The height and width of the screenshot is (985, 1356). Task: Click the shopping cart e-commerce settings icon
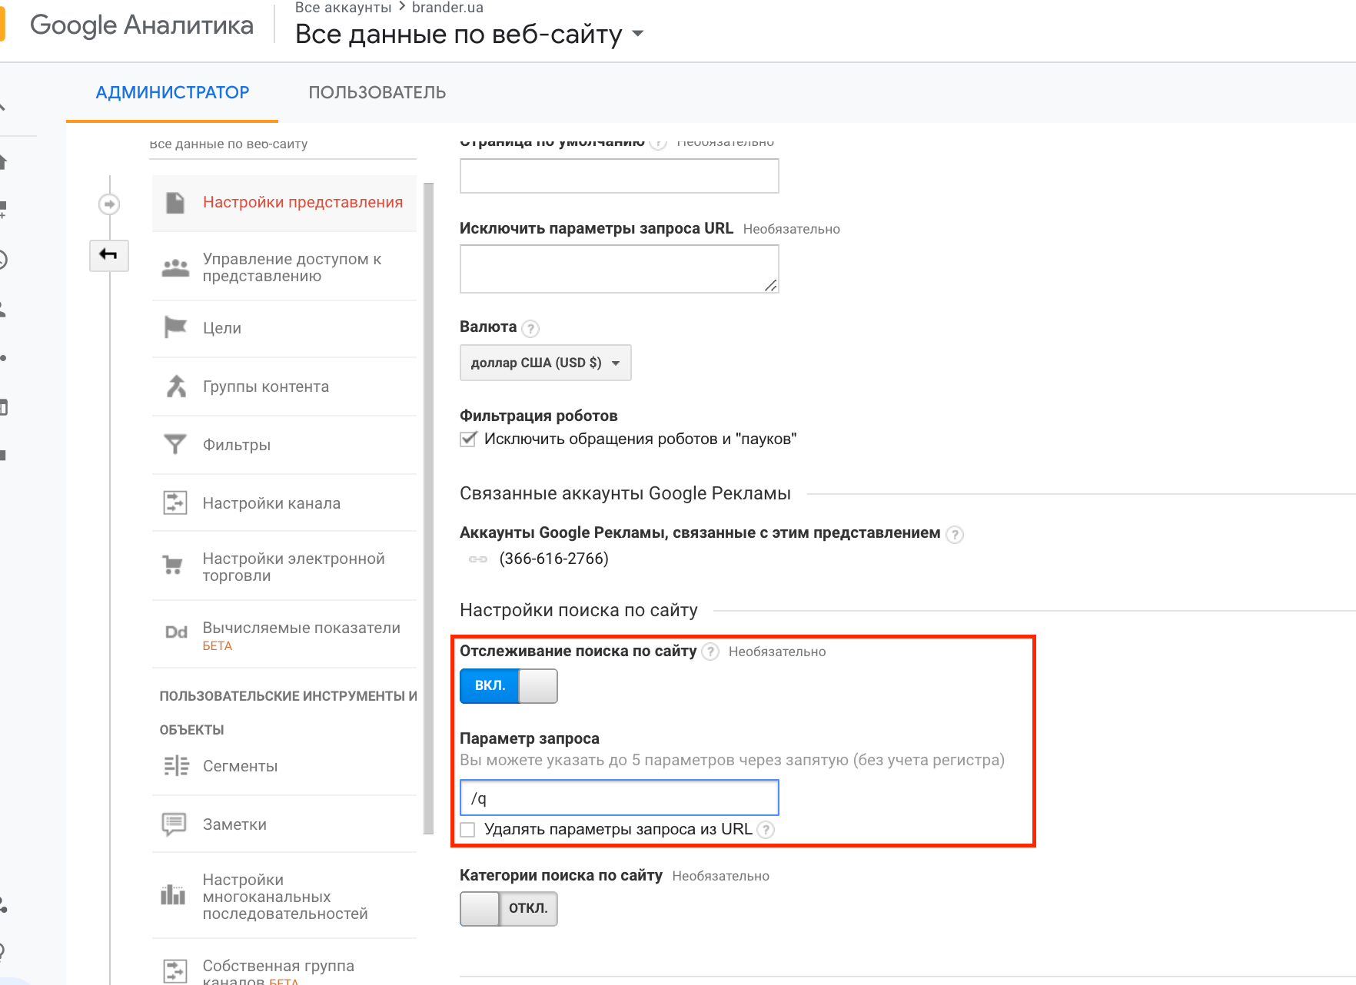pos(174,565)
